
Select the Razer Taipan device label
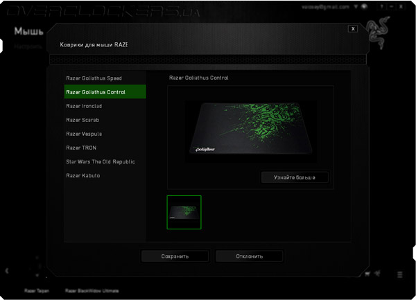point(37,291)
